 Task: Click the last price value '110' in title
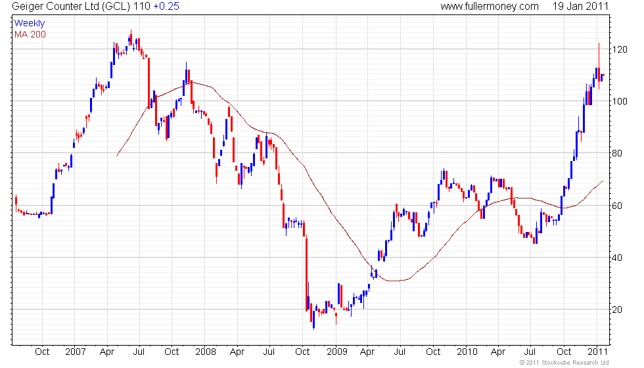143,6
